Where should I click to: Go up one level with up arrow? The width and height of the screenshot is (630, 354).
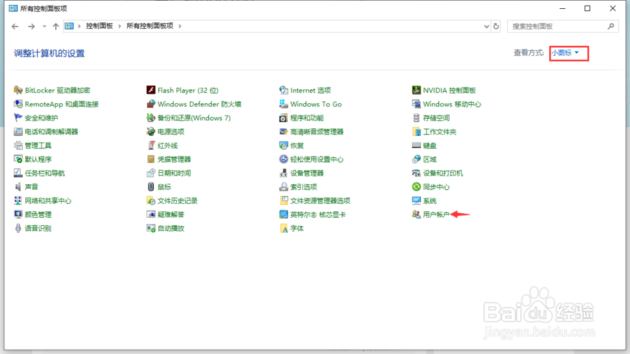point(55,26)
